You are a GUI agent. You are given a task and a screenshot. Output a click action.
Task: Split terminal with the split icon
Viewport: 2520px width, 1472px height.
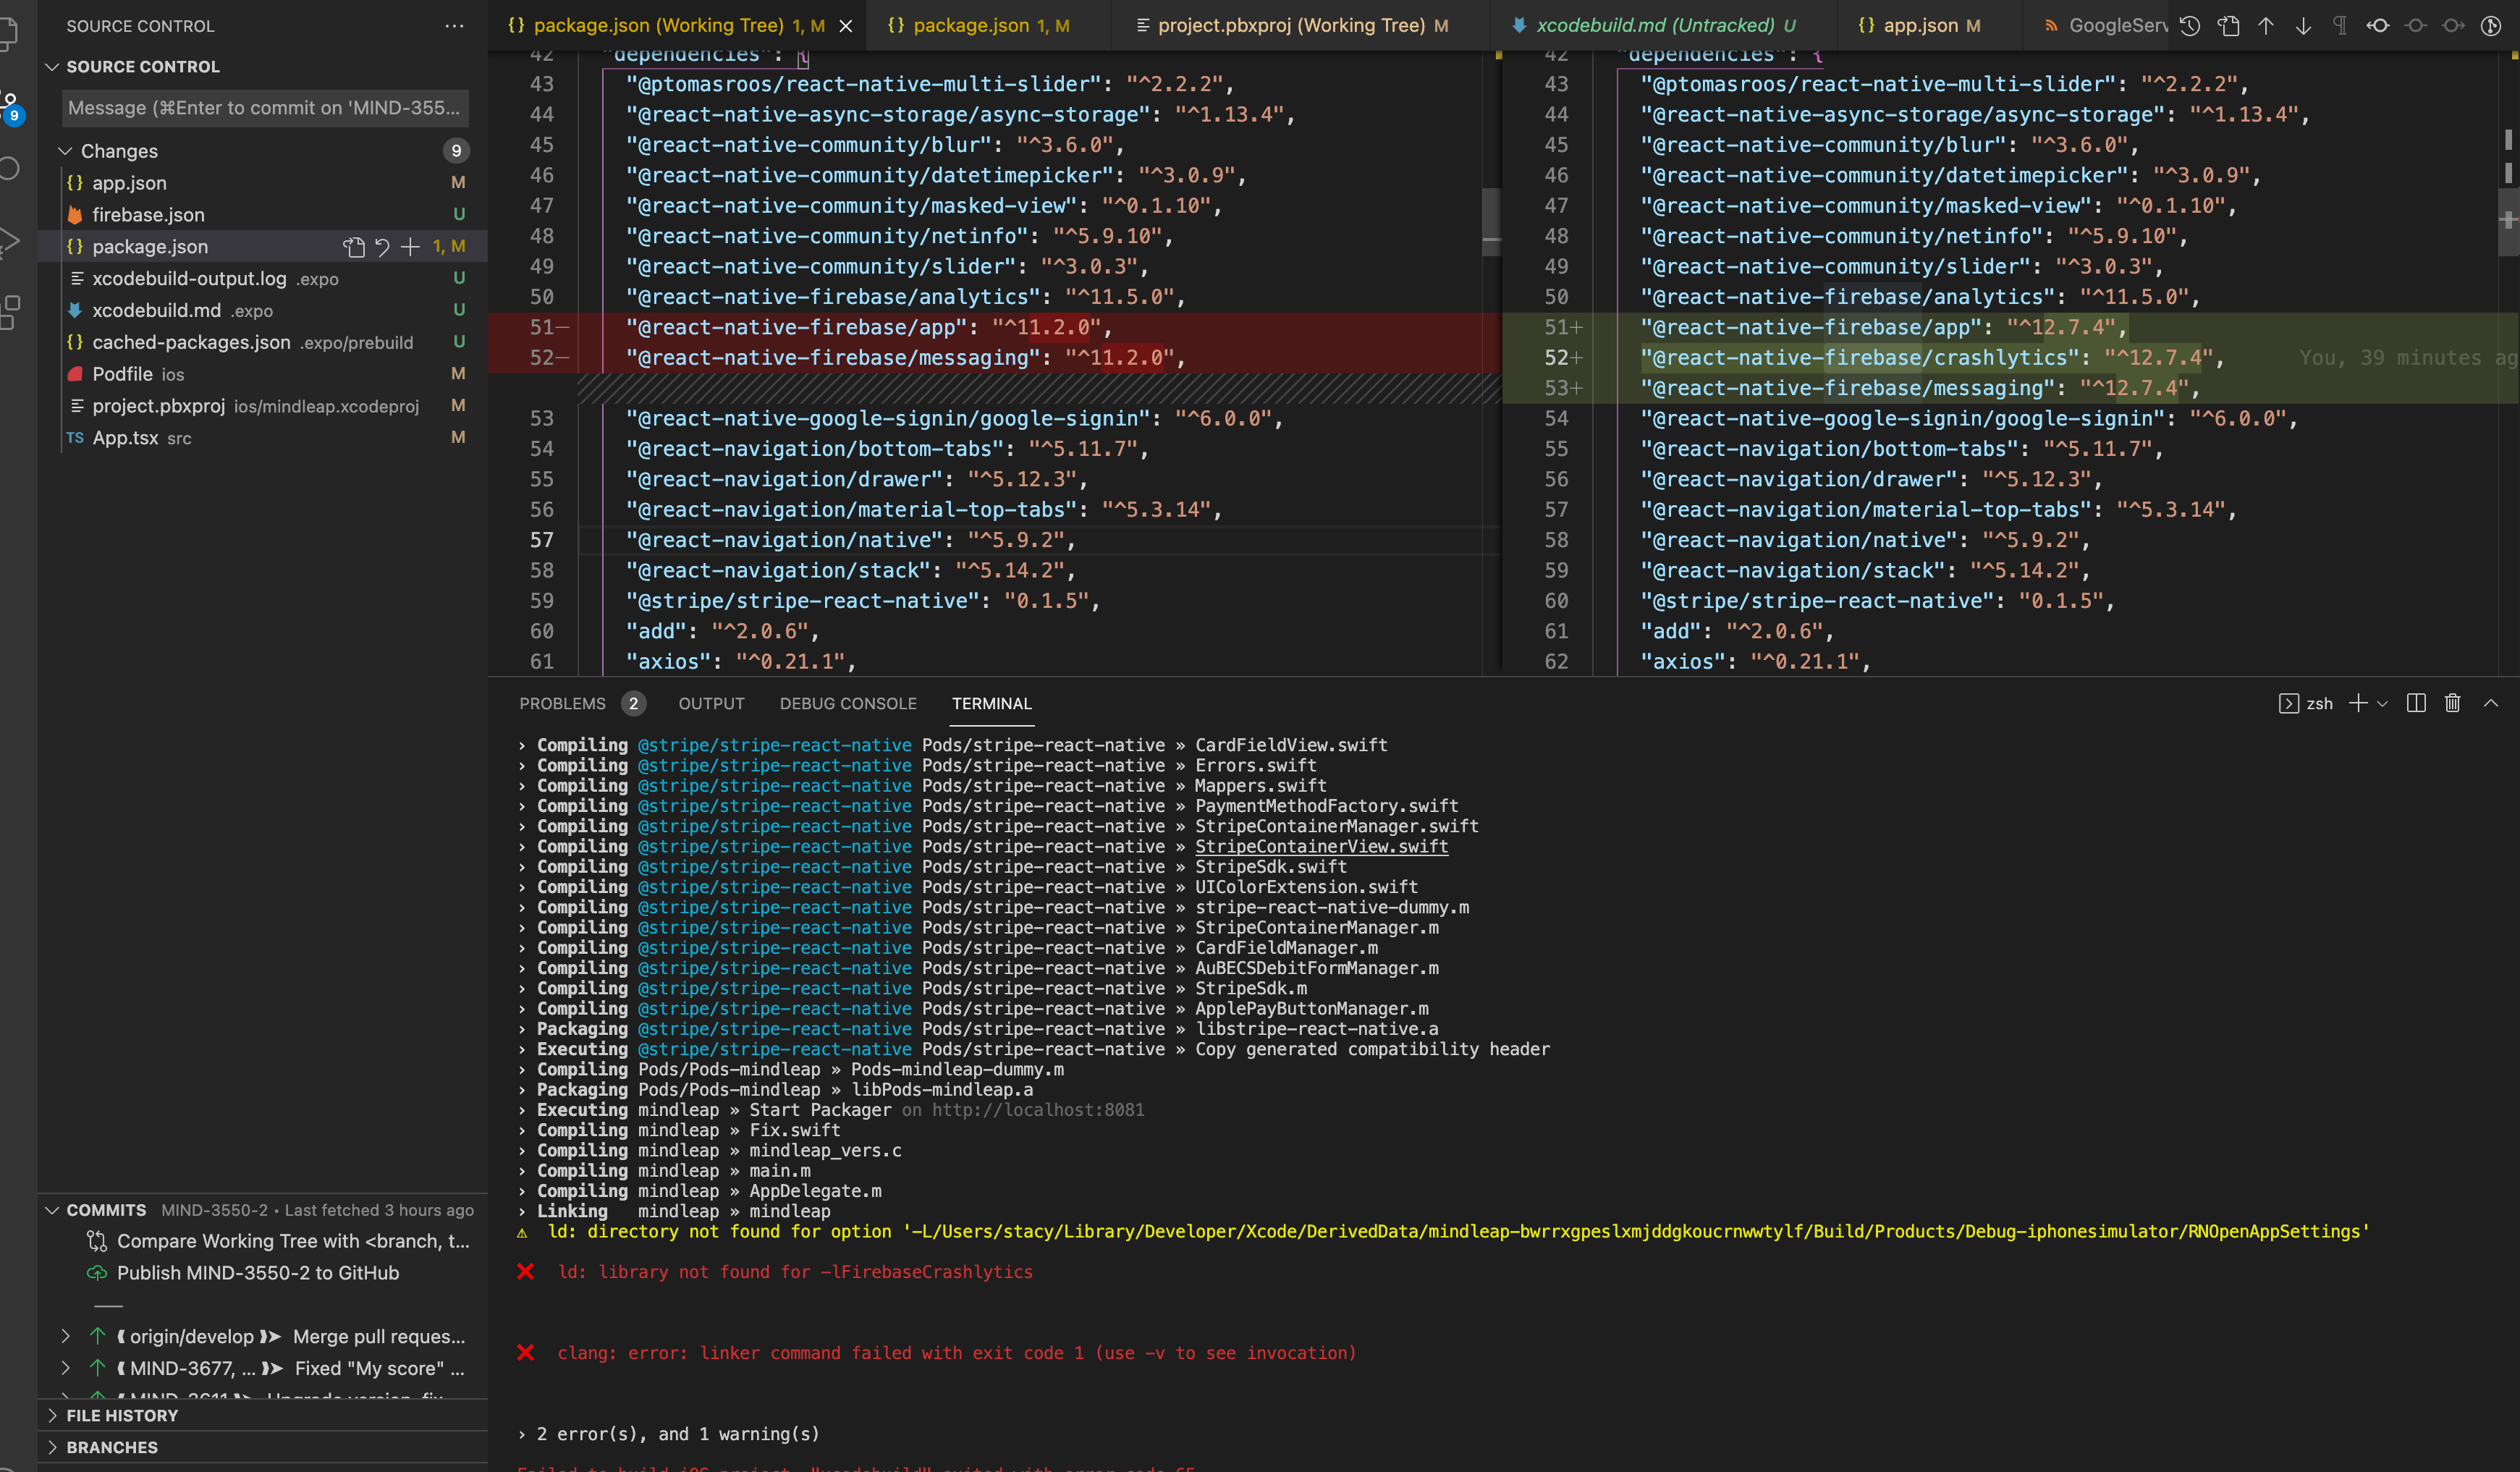tap(2416, 703)
